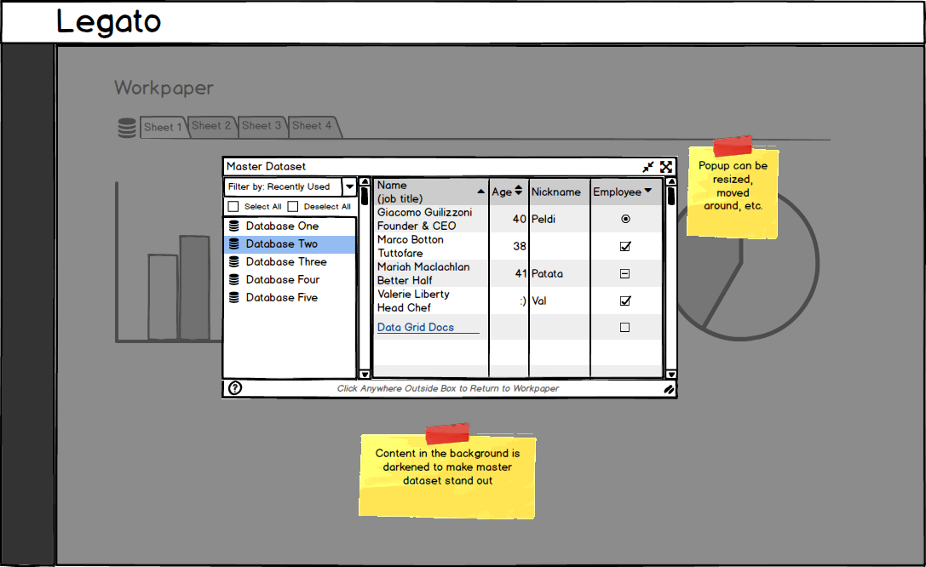Click the Mariah Maclachlan name cell

(432, 274)
